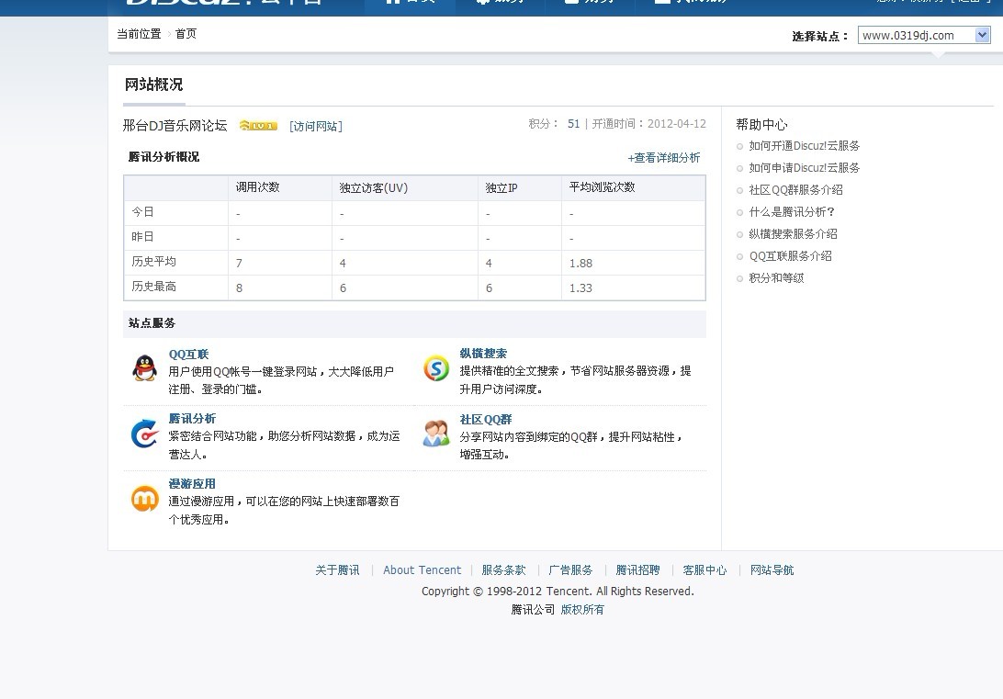Open the 选择站点 site dropdown

[924, 36]
